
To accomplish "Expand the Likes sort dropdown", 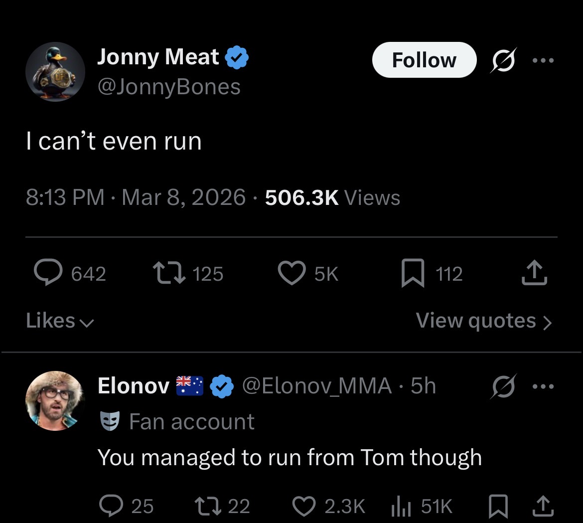I will coord(60,321).
